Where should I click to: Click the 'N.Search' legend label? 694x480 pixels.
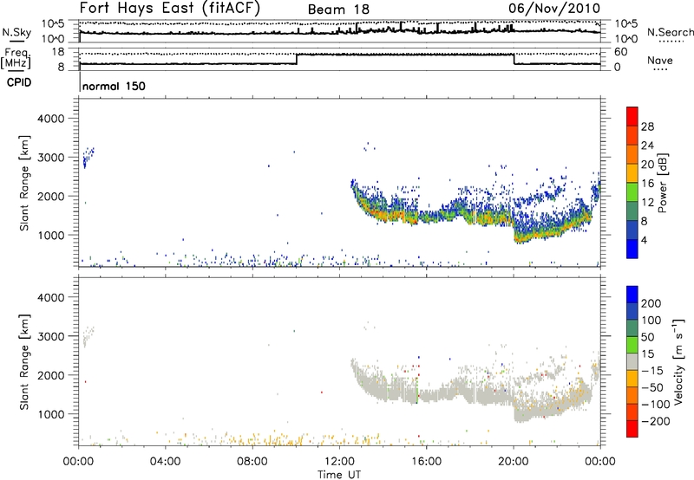click(670, 32)
